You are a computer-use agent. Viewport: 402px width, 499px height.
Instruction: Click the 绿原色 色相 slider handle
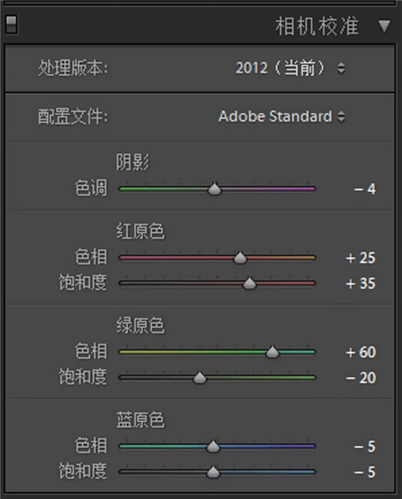point(272,352)
